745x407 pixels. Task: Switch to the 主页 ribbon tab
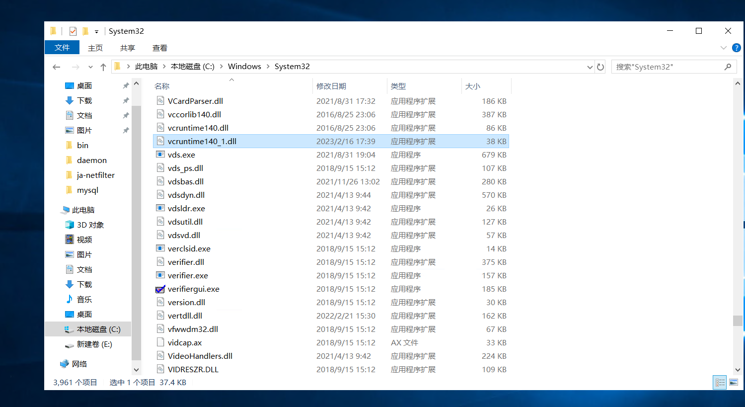tap(95, 48)
